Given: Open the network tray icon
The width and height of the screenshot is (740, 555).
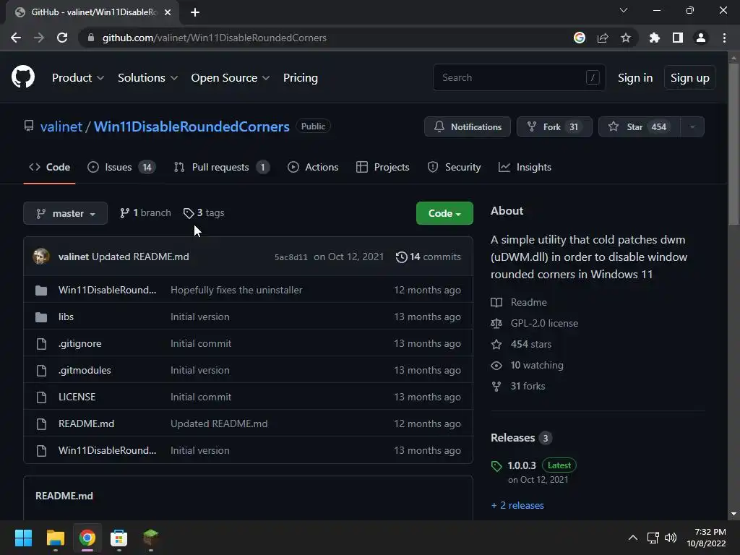Looking at the screenshot, I should click(653, 538).
